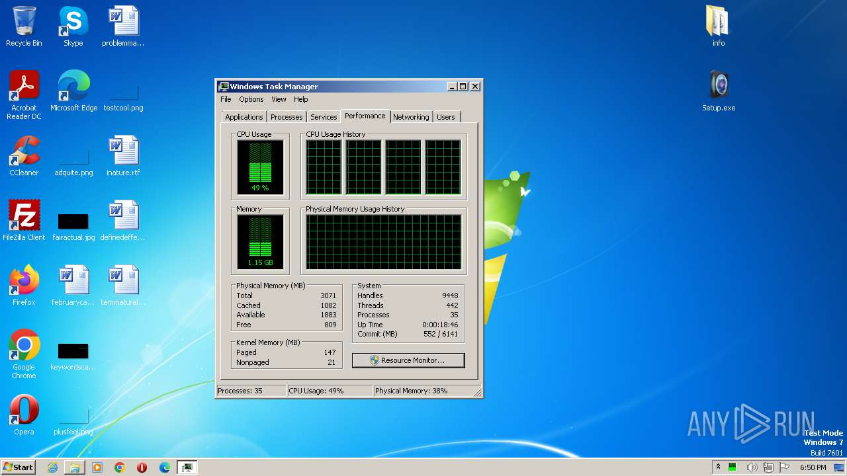Minimize the Windows Task Manager window
847x476 pixels.
pos(452,87)
